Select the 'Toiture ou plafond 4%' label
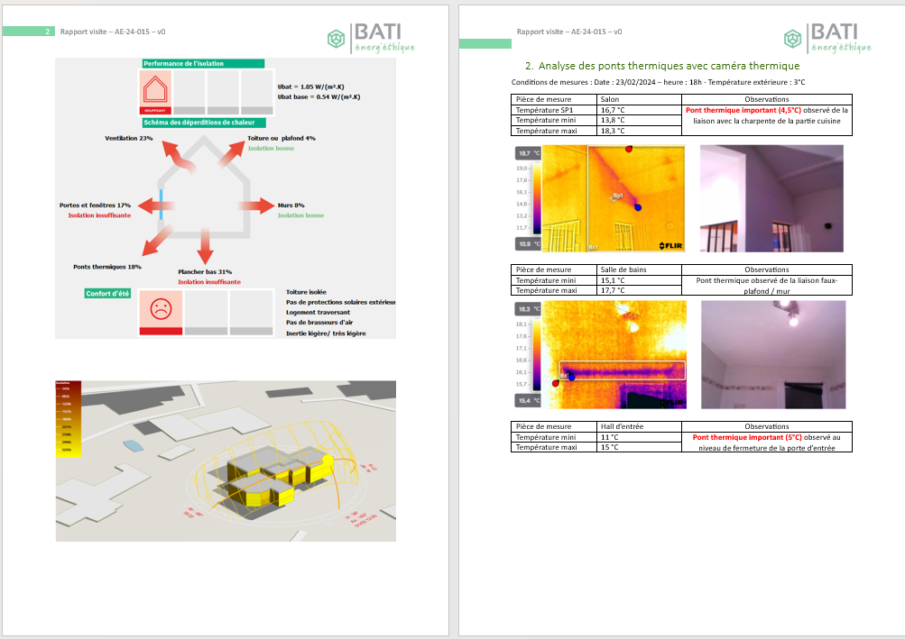The image size is (905, 639). 282,139
